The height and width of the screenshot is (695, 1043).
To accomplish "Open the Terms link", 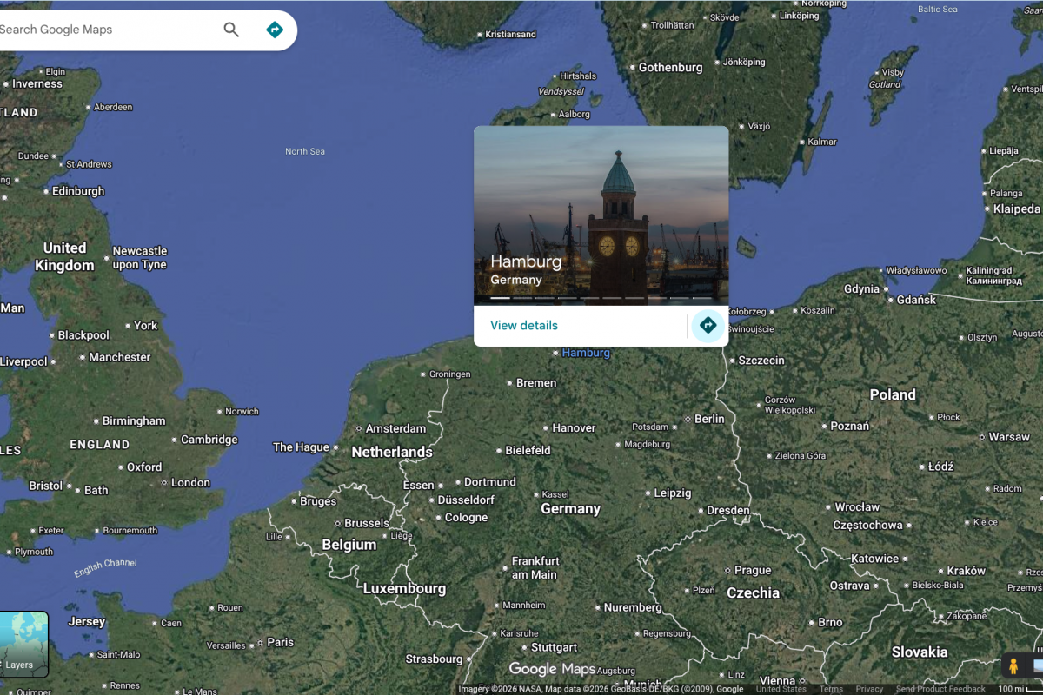I will [x=830, y=687].
